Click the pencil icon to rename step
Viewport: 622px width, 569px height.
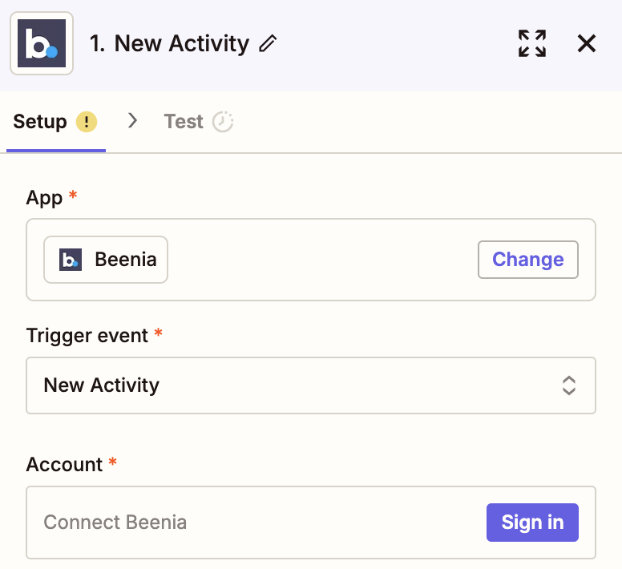coord(268,43)
